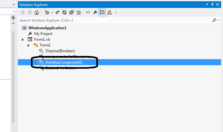The width and height of the screenshot is (223, 132).
Task: Click Sync with Active Document icon
Action: point(57,12)
